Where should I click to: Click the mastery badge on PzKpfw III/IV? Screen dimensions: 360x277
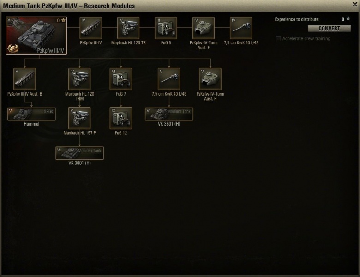pos(13,48)
